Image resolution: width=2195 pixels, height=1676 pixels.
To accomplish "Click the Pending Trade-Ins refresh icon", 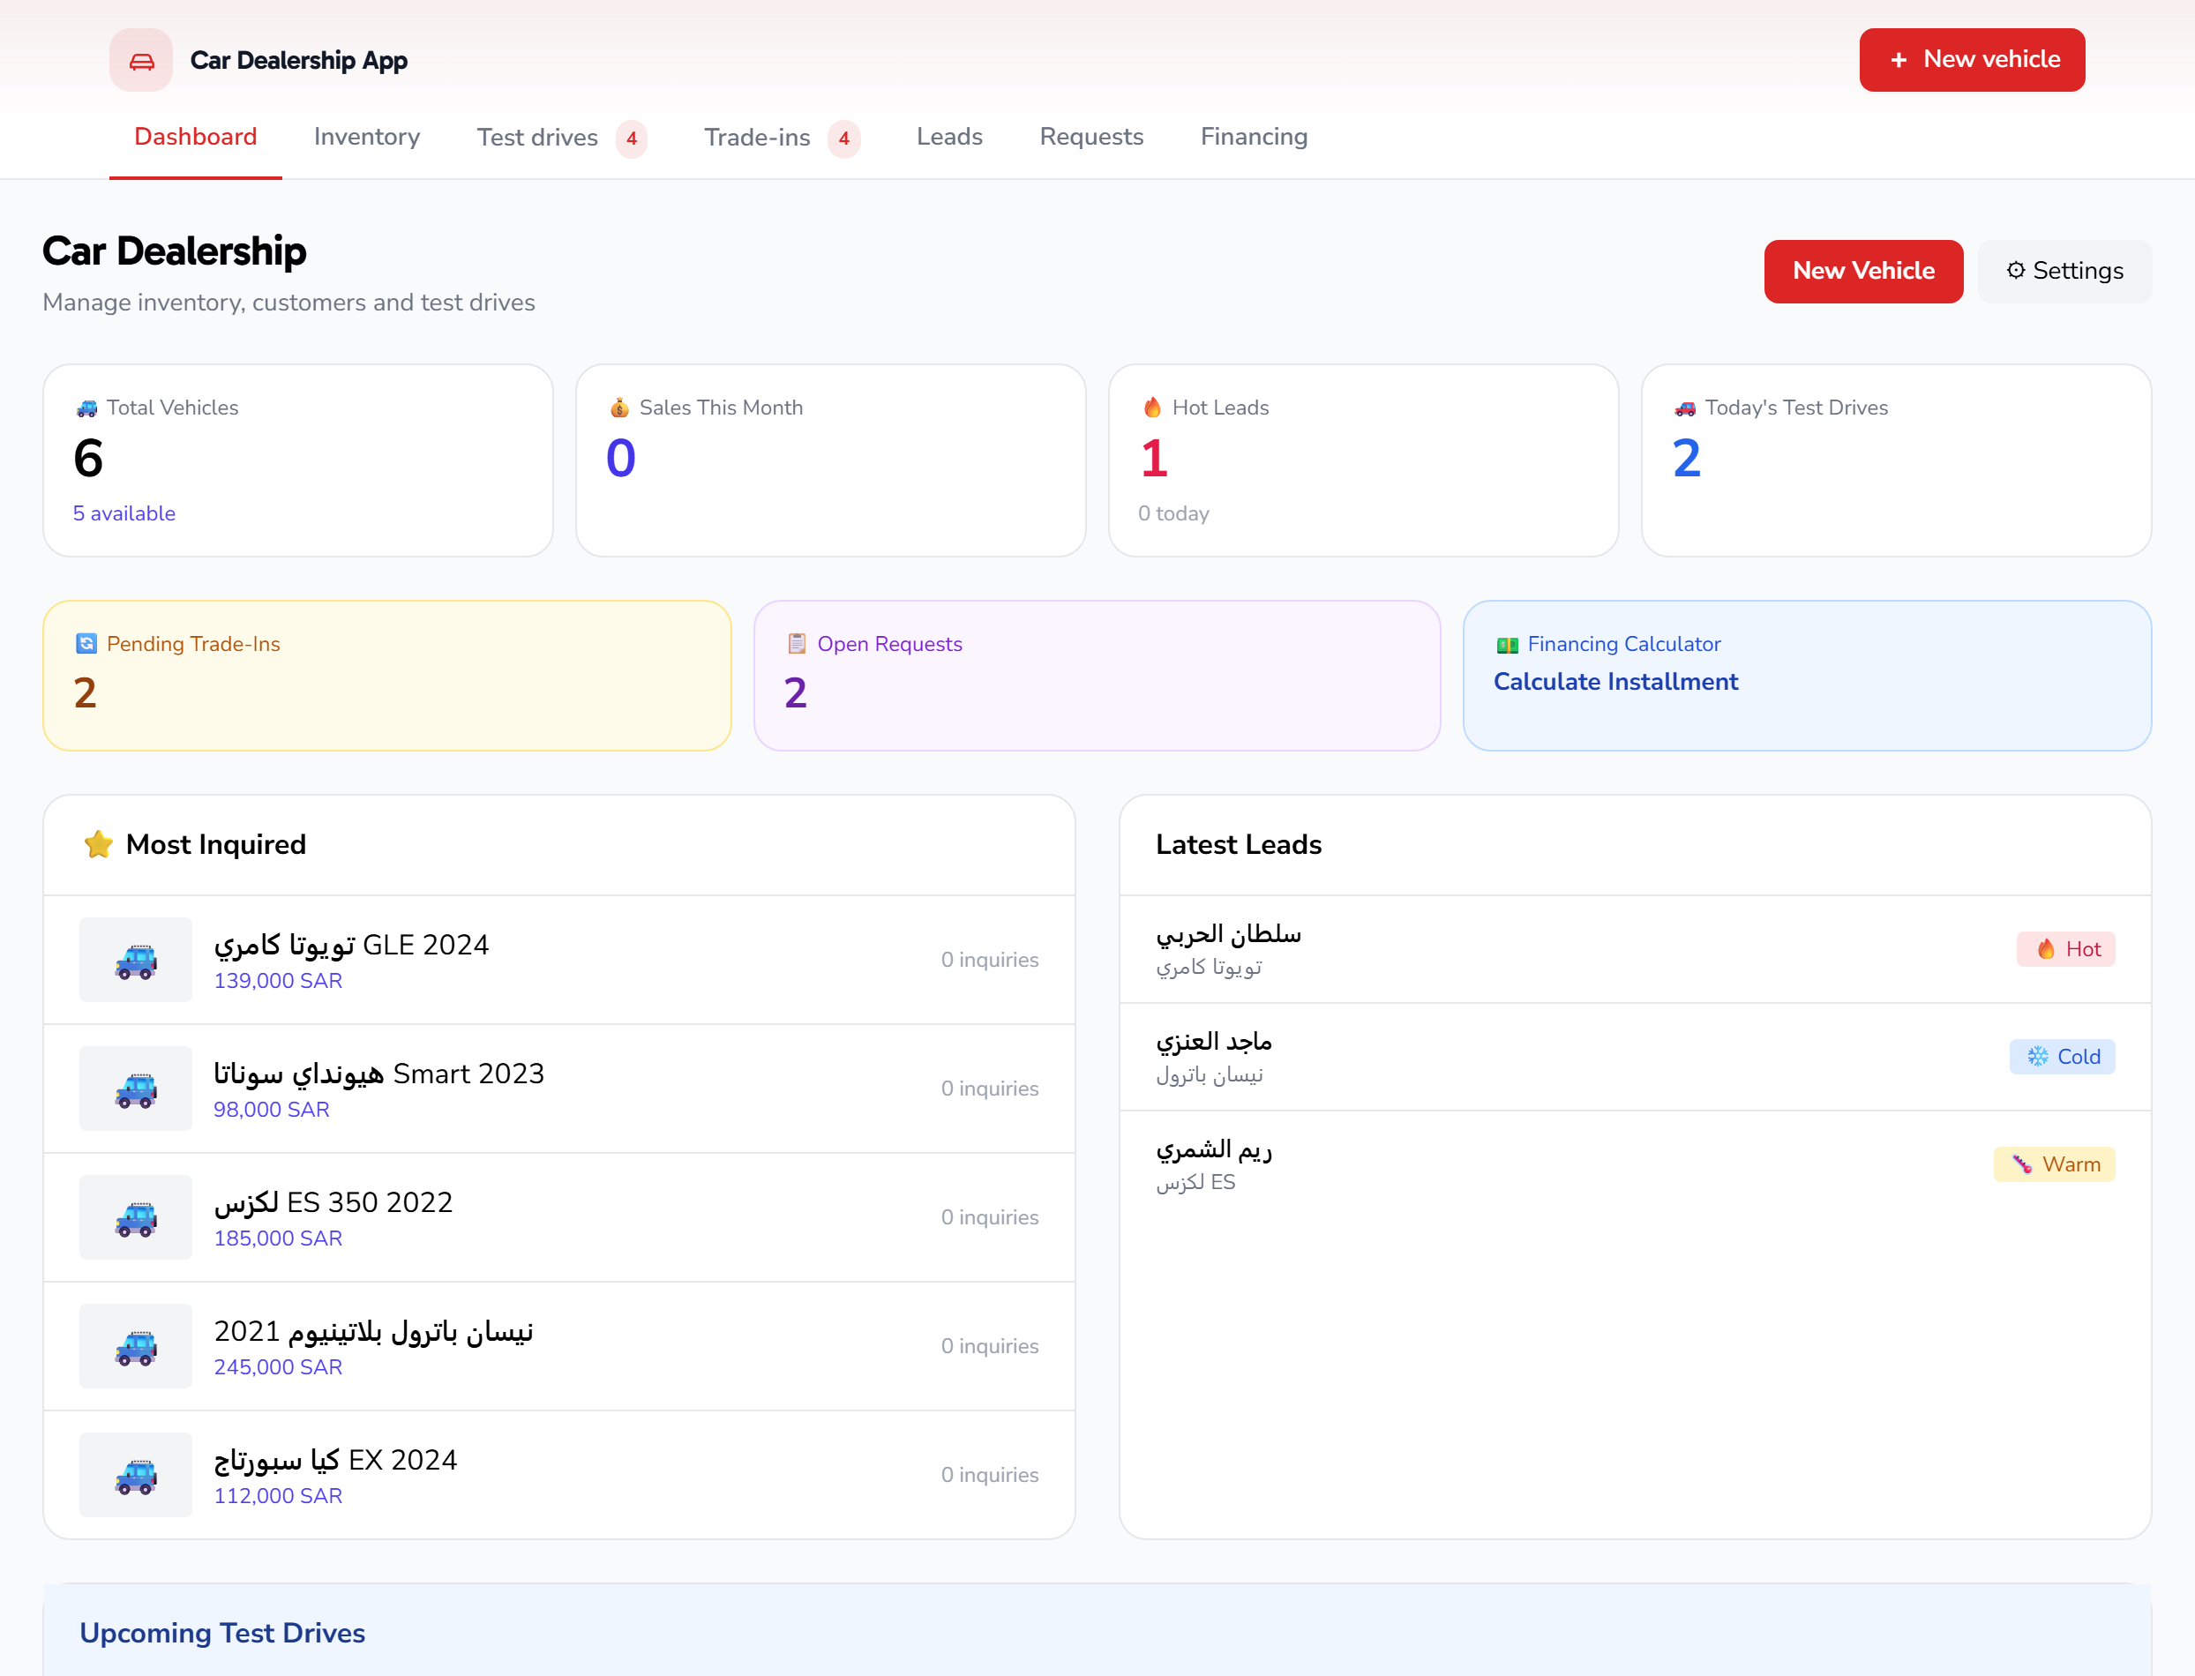I will pyautogui.click(x=86, y=643).
